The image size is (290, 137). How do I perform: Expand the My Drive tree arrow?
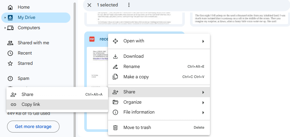click(5, 17)
